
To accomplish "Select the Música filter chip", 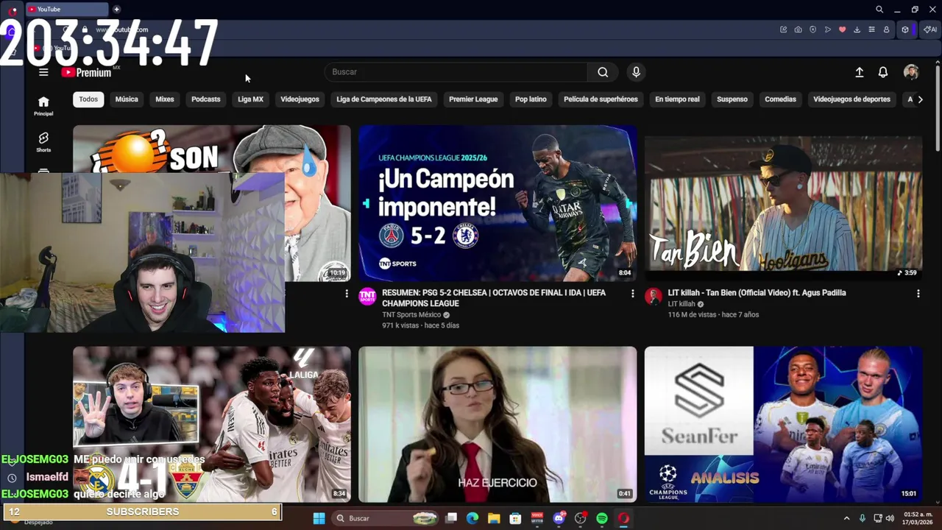I will point(127,99).
